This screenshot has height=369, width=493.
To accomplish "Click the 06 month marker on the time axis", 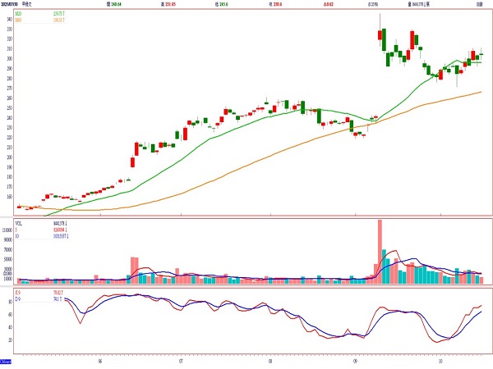I will [99, 358].
